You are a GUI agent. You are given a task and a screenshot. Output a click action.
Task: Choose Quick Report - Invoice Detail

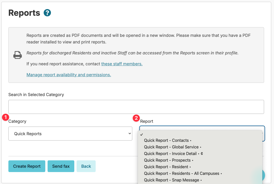point(200,154)
